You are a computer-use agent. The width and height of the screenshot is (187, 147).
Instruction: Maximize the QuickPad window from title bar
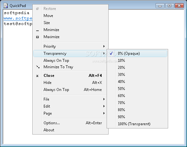point(169,6)
